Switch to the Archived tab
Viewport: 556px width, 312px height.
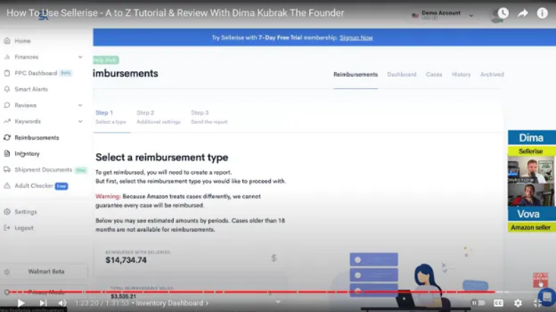point(492,75)
